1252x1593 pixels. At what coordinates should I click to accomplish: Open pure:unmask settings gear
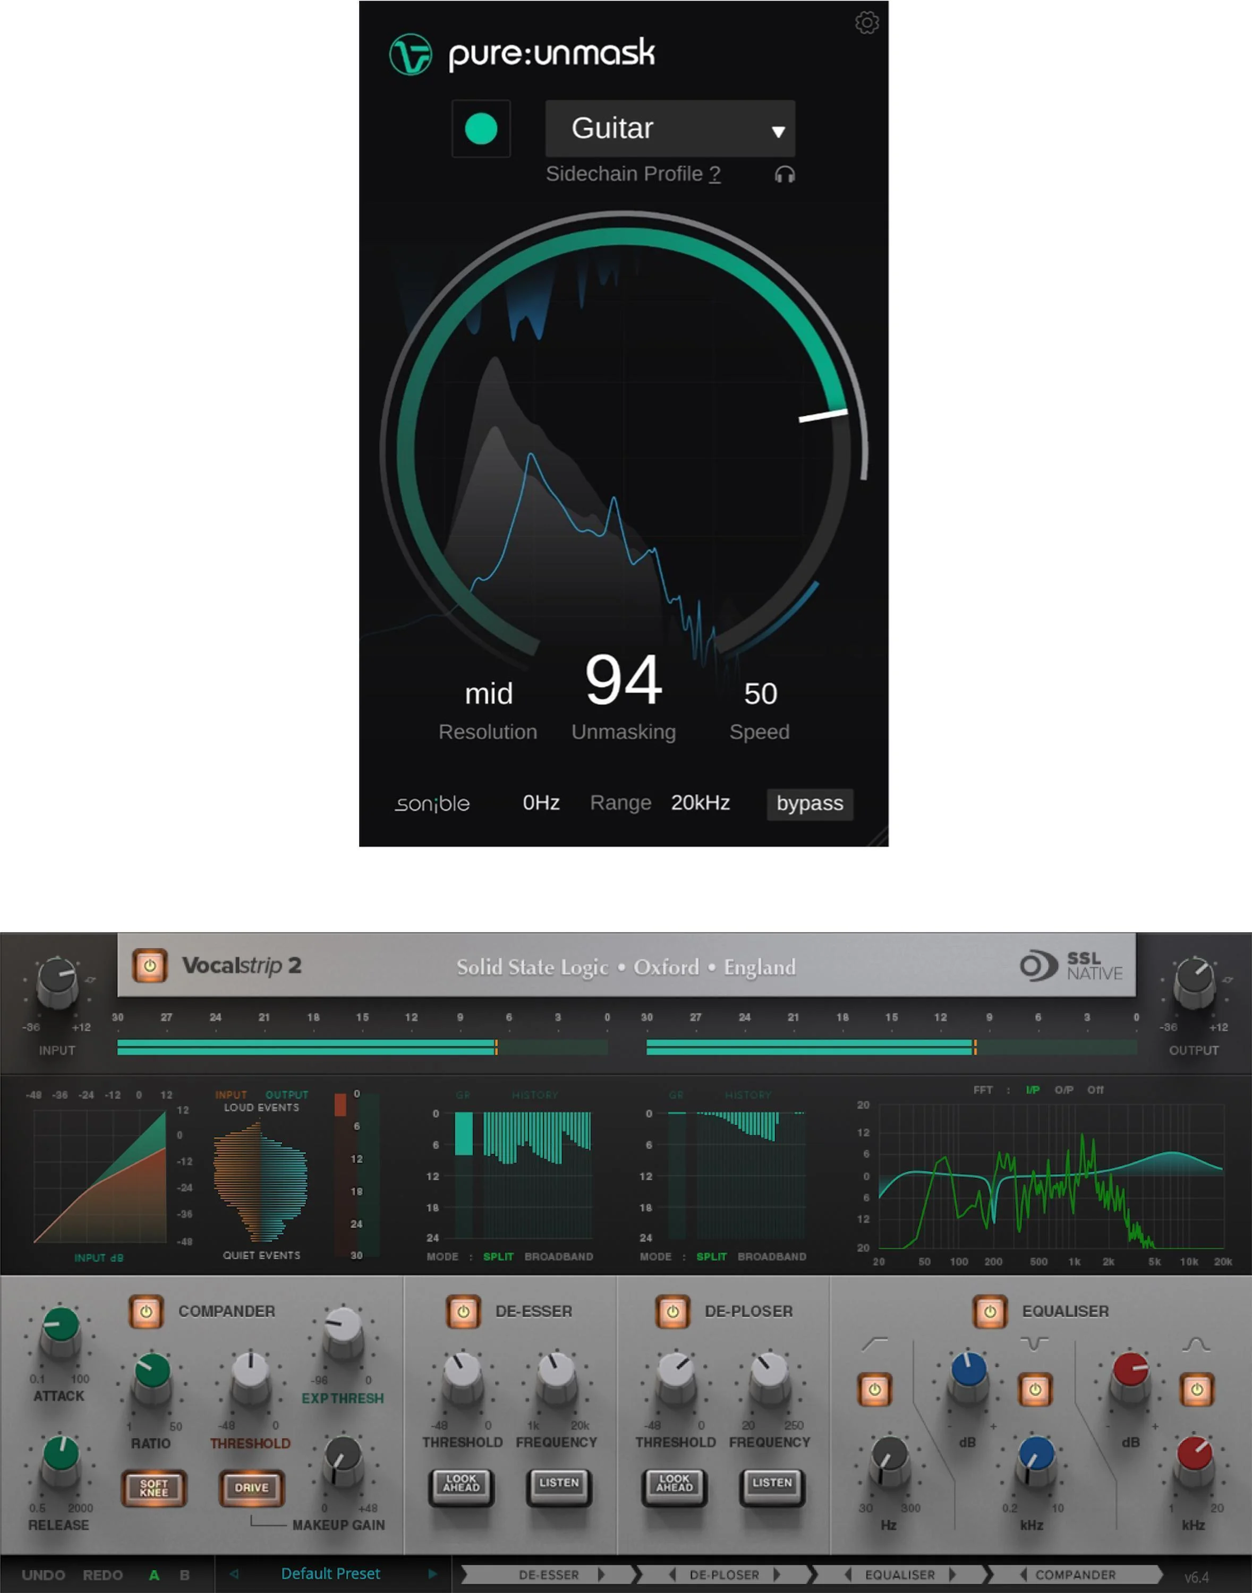(867, 23)
